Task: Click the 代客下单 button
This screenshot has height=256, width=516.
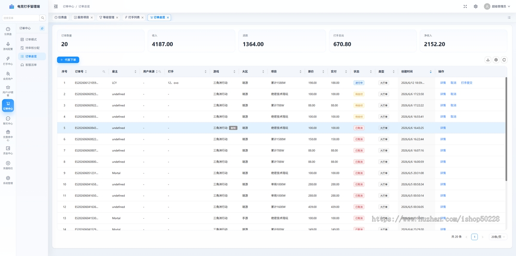Action: pos(68,60)
